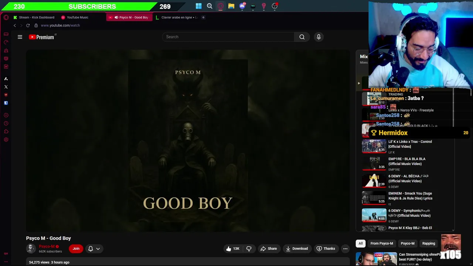Switch to Psyco M - Good Boy tab
This screenshot has width=473, height=266.
pos(129,17)
